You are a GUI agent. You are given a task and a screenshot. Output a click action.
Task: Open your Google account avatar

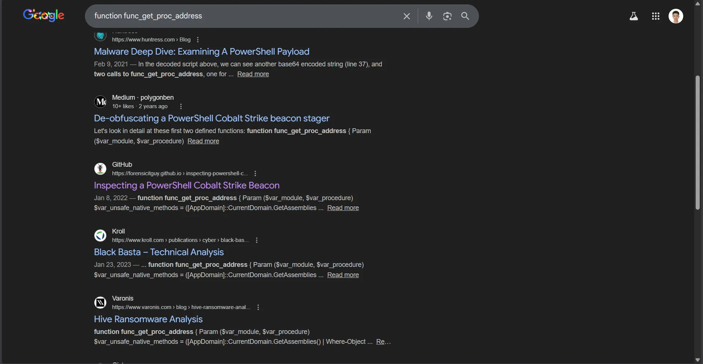676,16
